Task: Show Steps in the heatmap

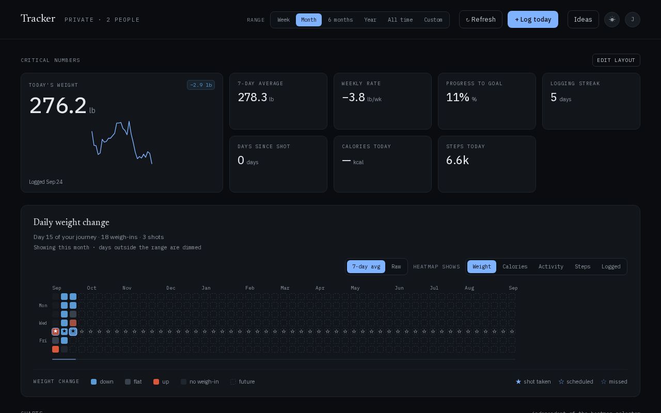Action: point(583,266)
